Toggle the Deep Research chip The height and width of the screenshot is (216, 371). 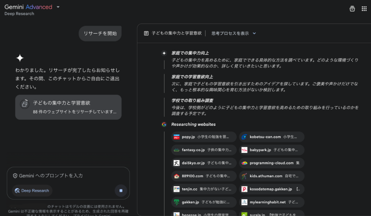pyautogui.click(x=32, y=191)
